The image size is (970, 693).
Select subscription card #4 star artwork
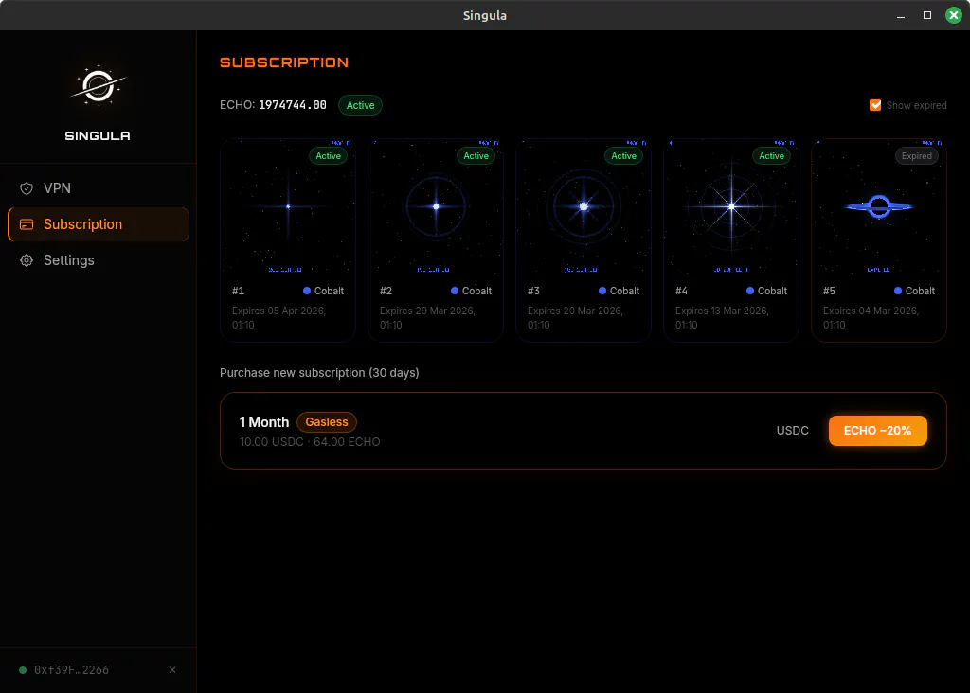731,206
